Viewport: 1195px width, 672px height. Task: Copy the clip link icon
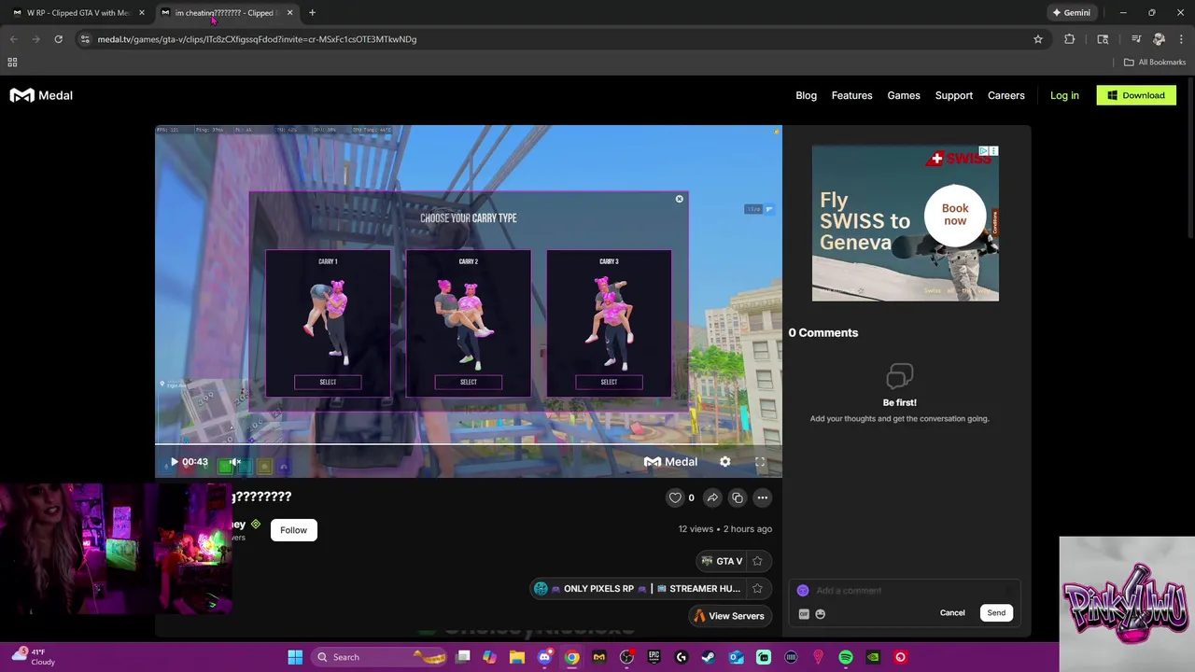pyautogui.click(x=738, y=497)
